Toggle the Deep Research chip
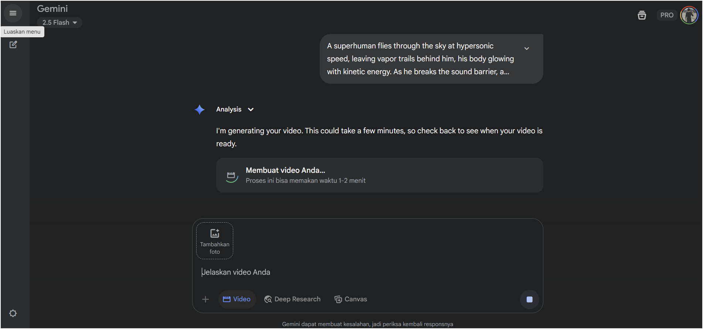The image size is (703, 329). [x=292, y=299]
